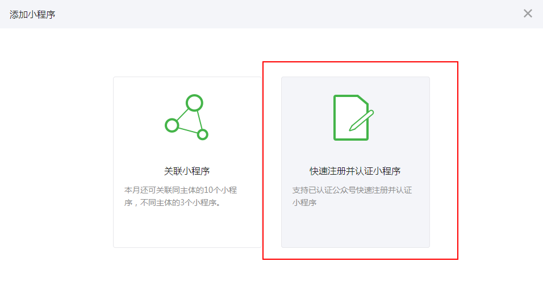543x308 pixels.
Task: Click the second description line 小程序 in right card
Action: [x=304, y=202]
